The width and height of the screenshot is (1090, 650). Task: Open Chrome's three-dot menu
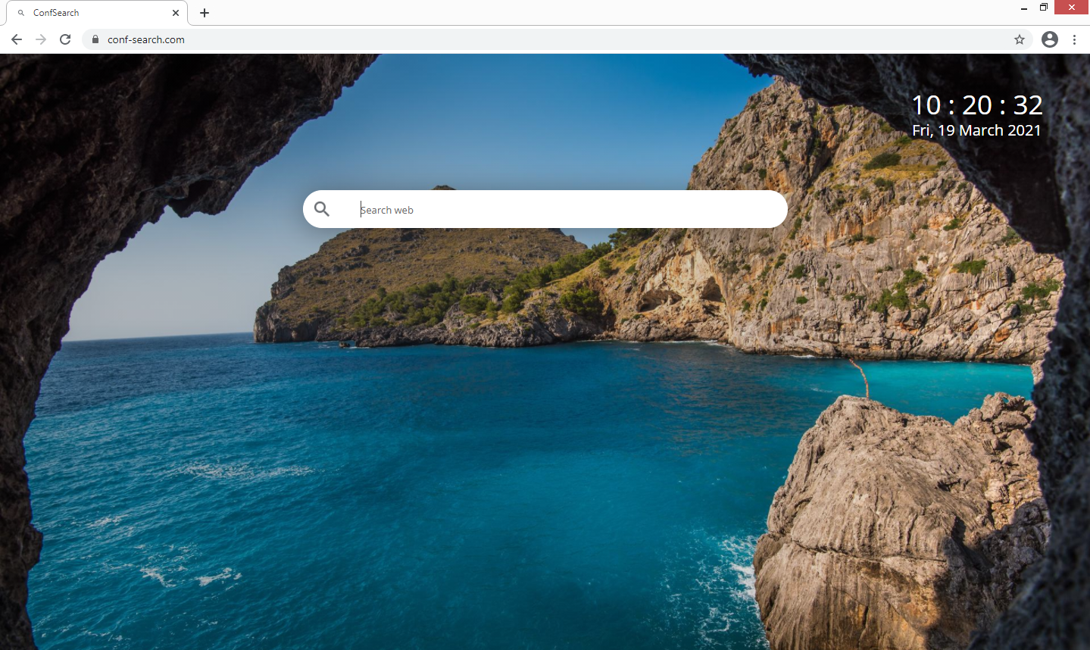(x=1074, y=39)
